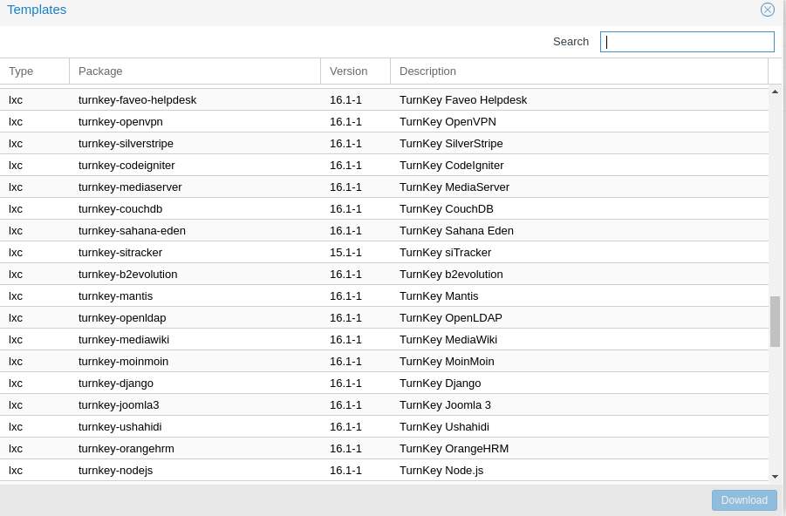Highlight the TurnKey CouchDB entry
Screen dimensions: 786x516
446,208
